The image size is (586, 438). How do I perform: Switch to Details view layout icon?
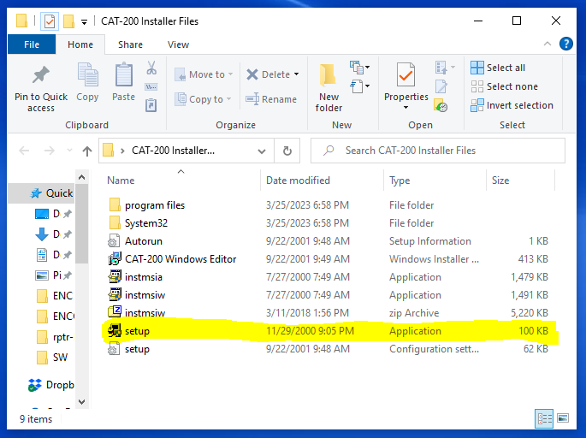[544, 418]
